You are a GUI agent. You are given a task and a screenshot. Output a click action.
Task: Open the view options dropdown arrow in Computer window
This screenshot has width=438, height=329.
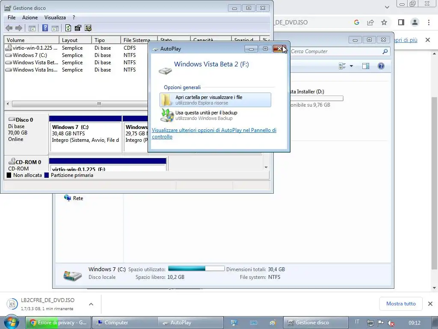pyautogui.click(x=352, y=66)
